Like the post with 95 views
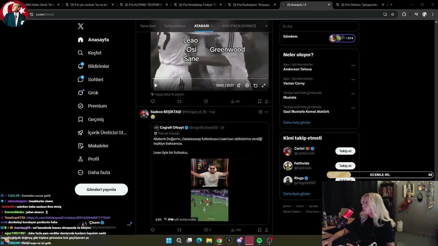The width and height of the screenshot is (438, 246). (206, 101)
